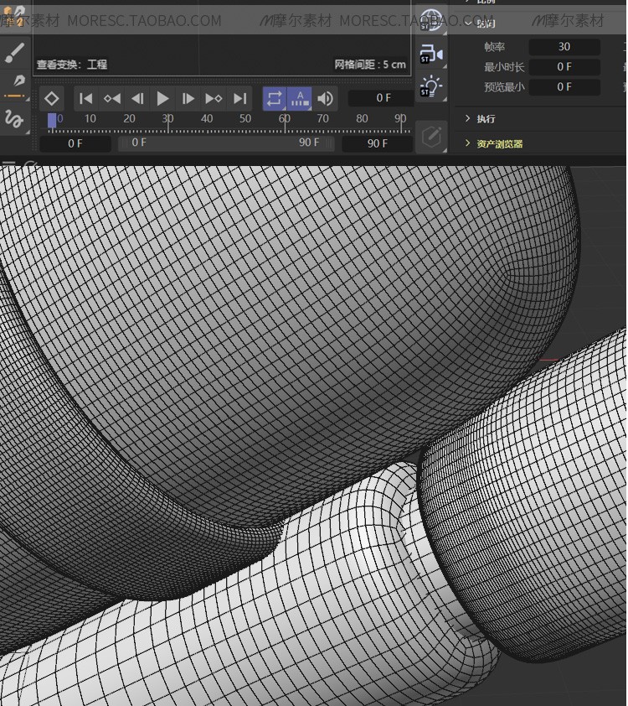Image resolution: width=628 pixels, height=706 pixels.
Task: Click the current frame field showing 0 F
Action: (x=381, y=98)
